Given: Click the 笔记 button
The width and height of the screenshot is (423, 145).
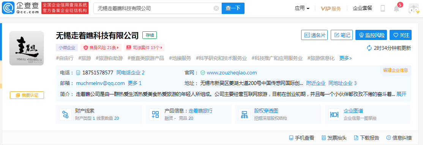Looking at the screenshot, I should pos(342,35).
